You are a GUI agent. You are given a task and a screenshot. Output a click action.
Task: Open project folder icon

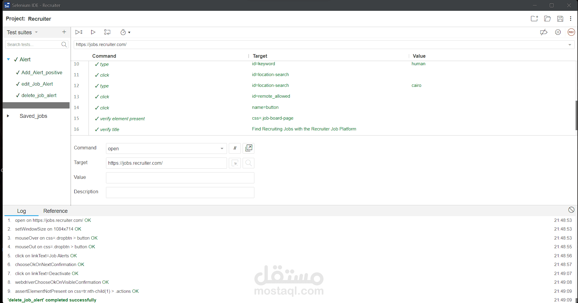[547, 19]
